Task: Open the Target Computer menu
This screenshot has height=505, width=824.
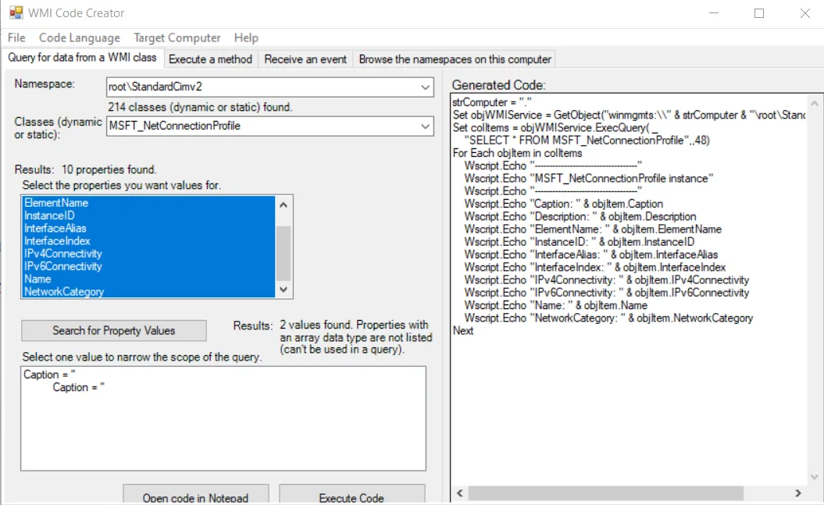Action: [x=177, y=37]
